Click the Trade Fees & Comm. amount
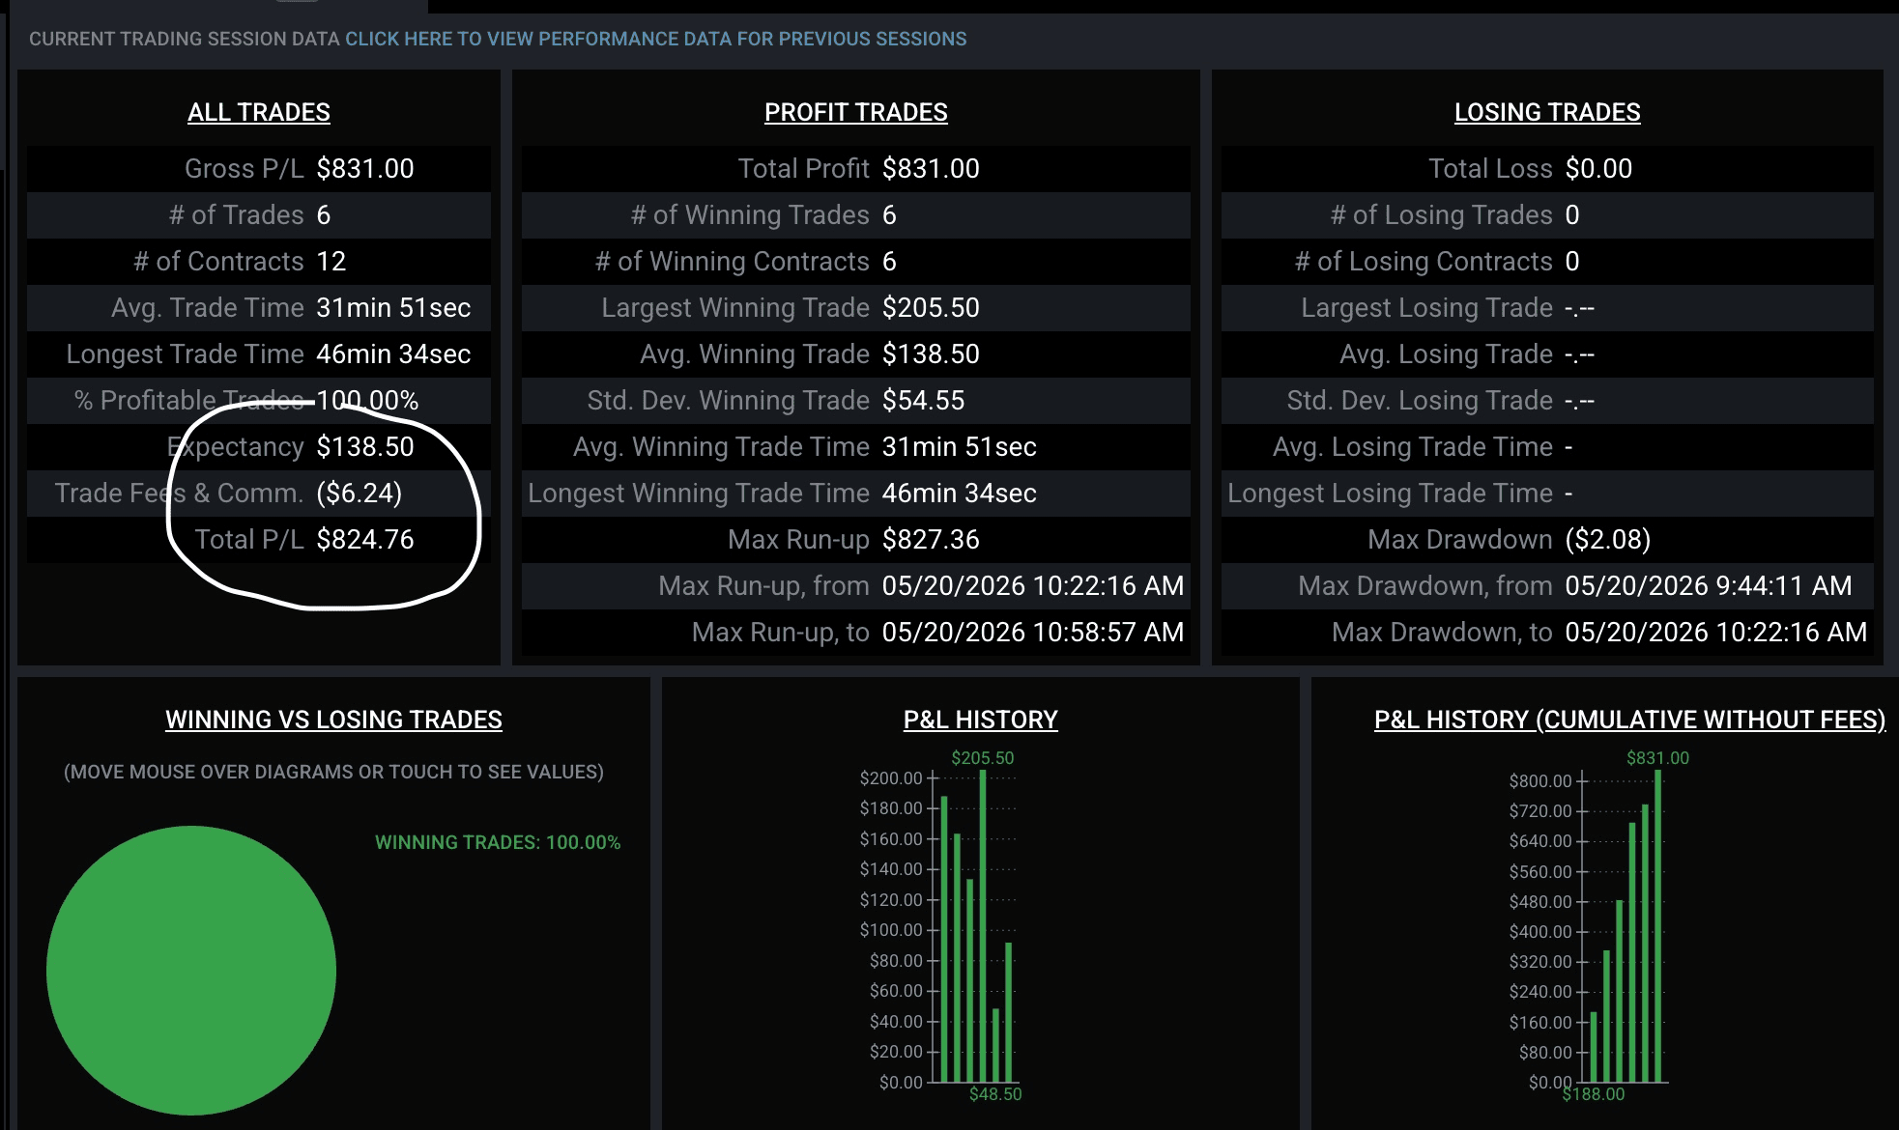 pos(360,493)
